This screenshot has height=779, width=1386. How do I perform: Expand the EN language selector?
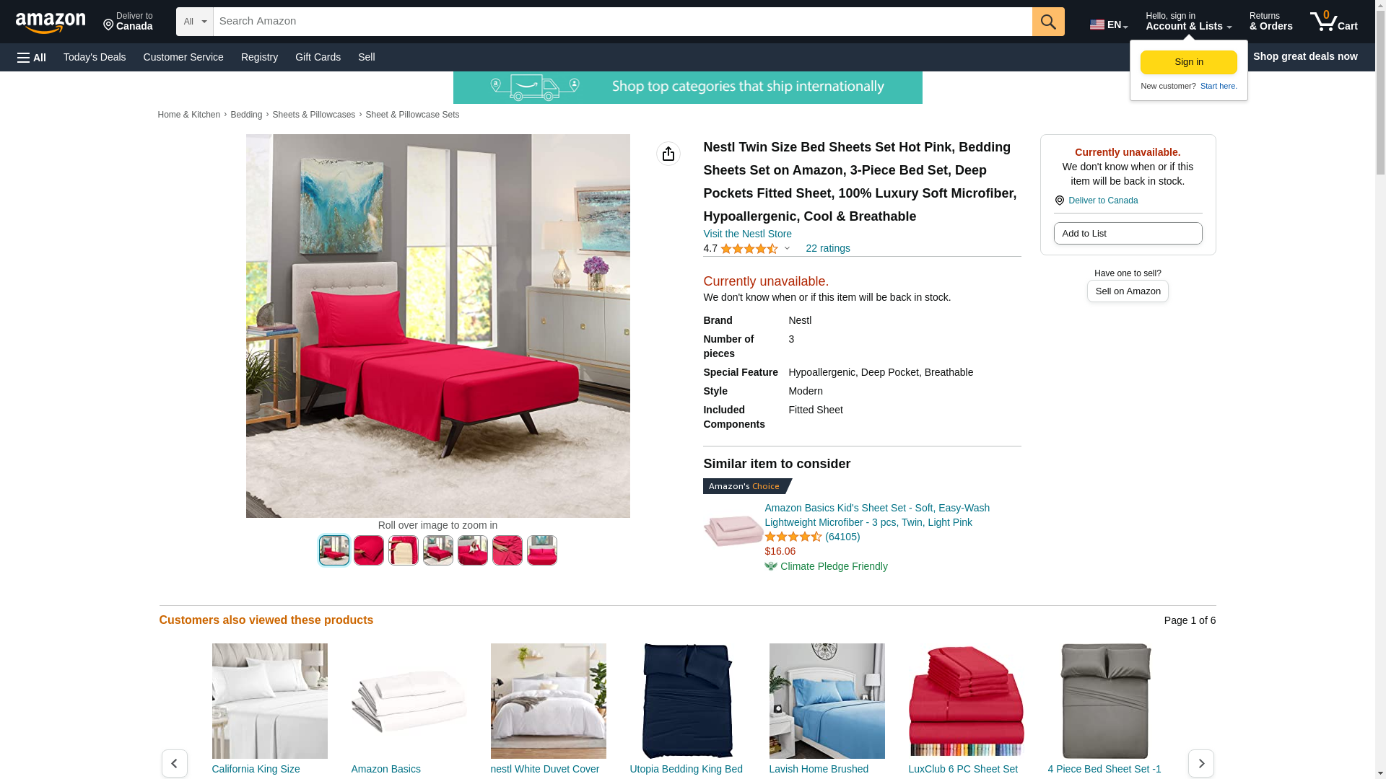[x=1109, y=25]
